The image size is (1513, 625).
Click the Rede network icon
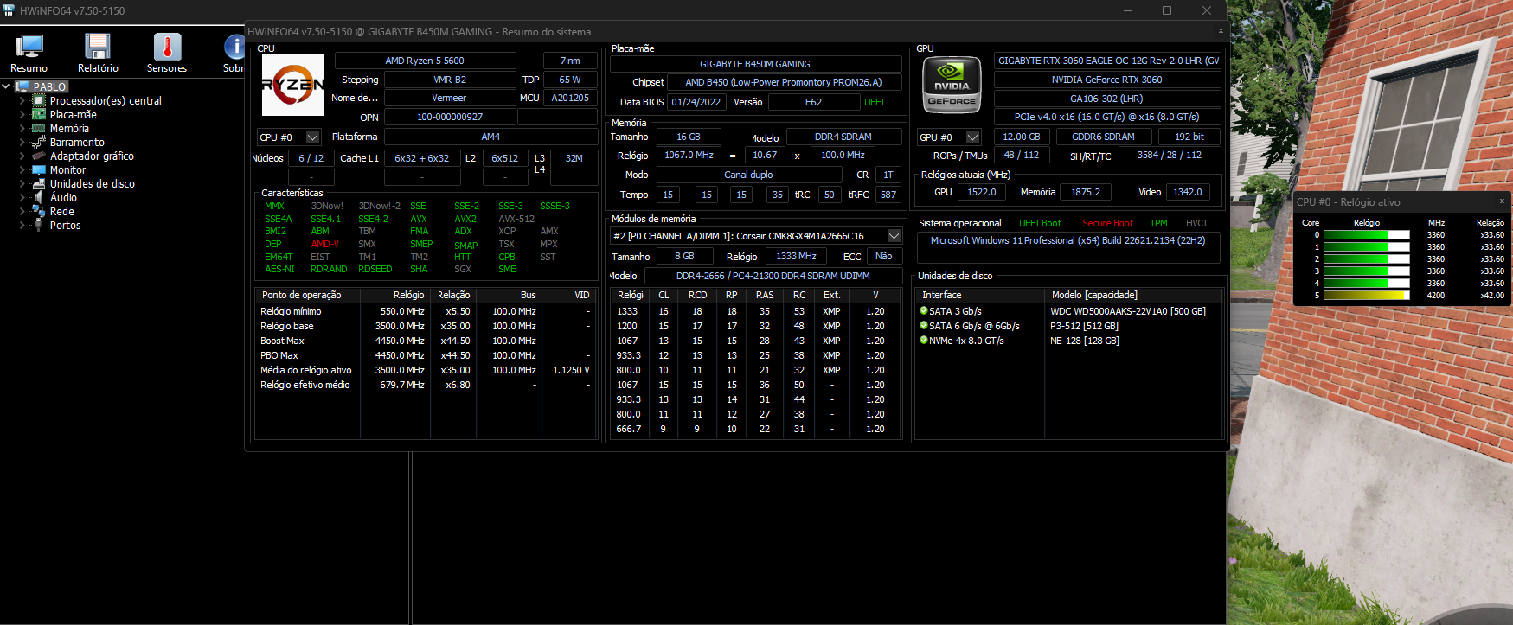(39, 211)
